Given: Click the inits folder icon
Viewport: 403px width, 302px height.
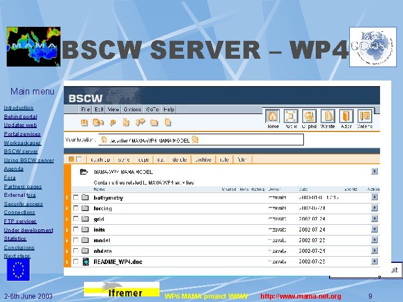Looking at the screenshot, I should (x=85, y=229).
